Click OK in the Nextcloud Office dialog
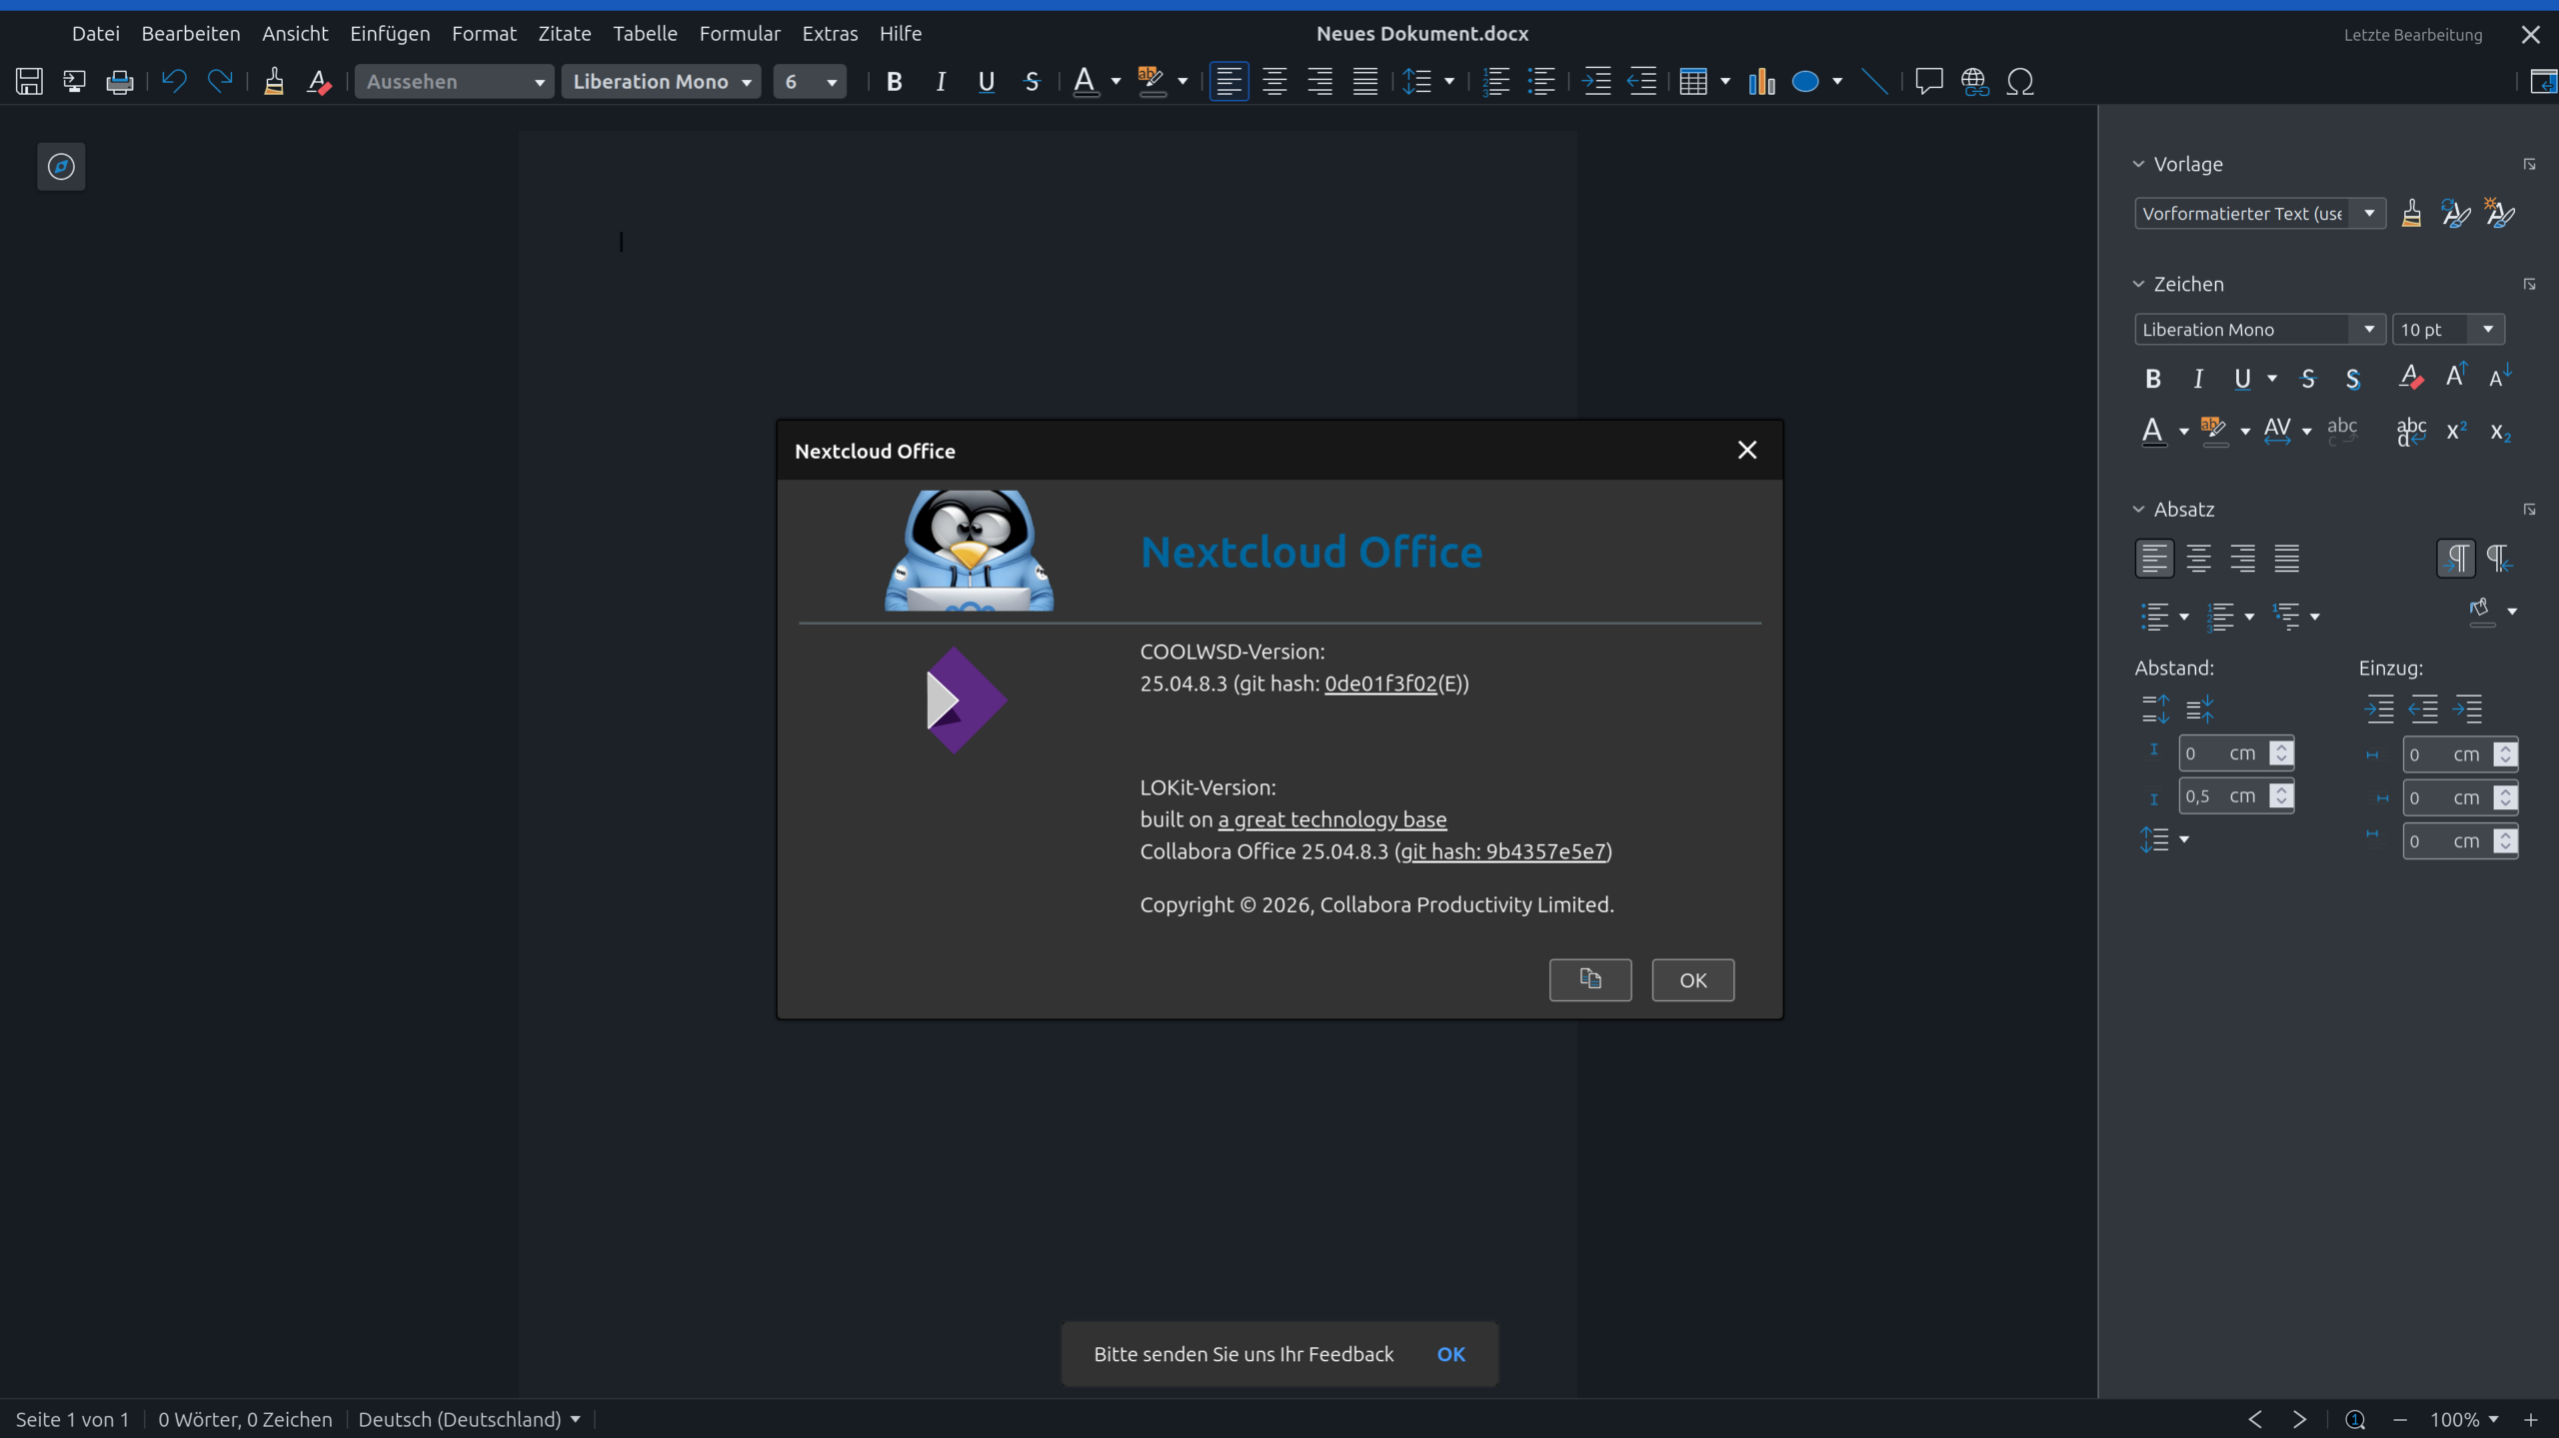This screenshot has width=2559, height=1438. 1692,980
